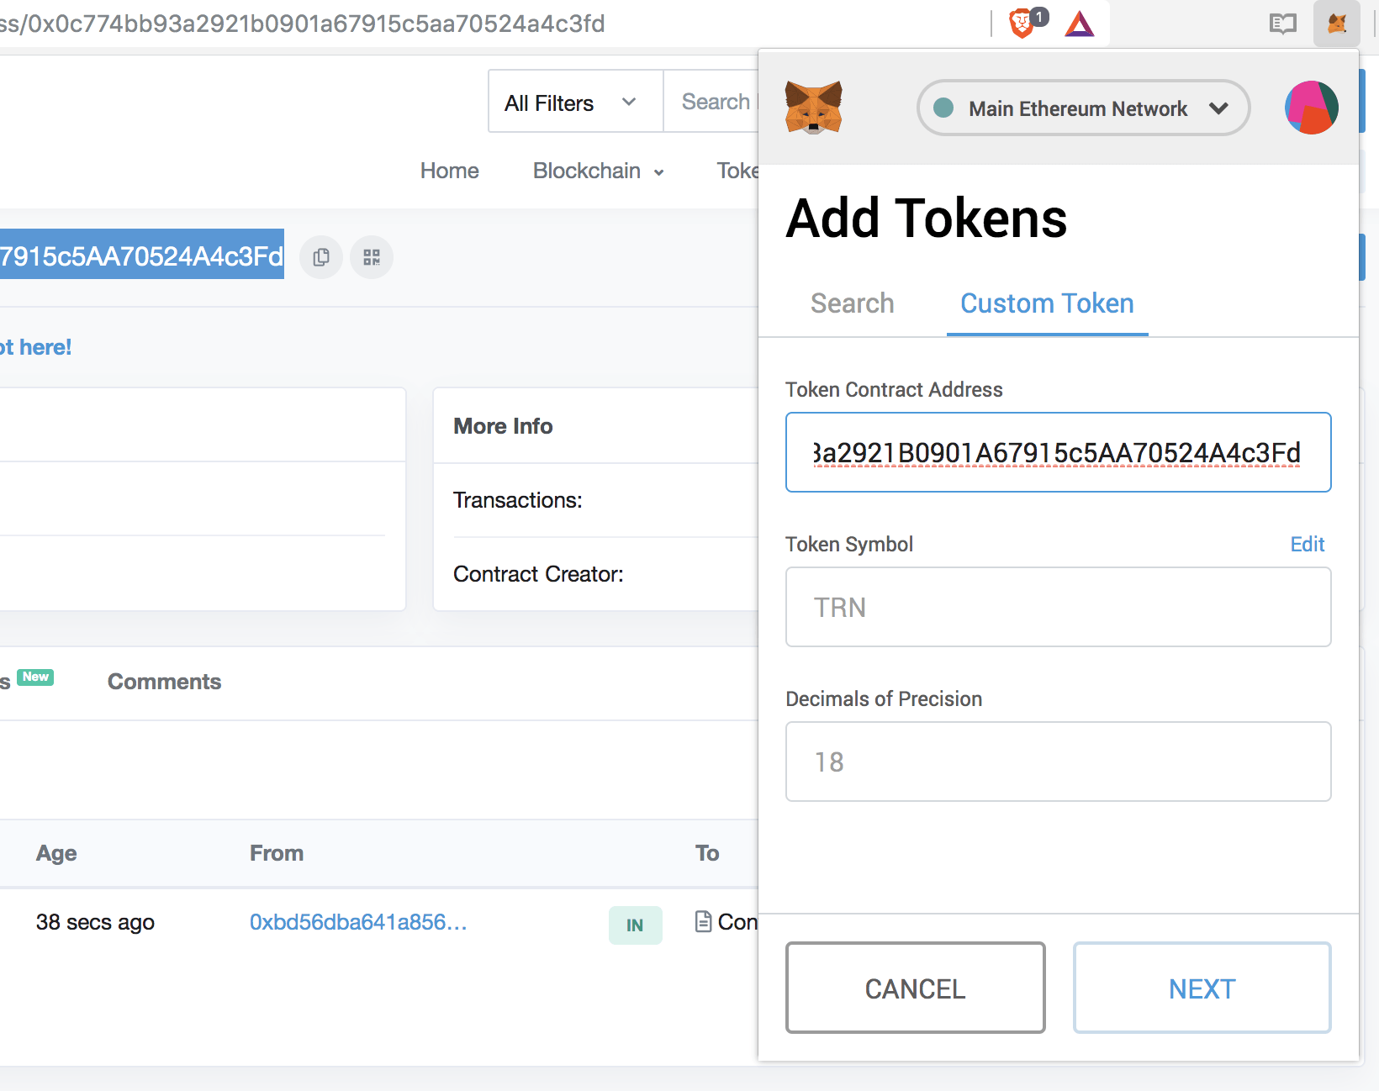Click the '38 secs ago' age cell
The height and width of the screenshot is (1091, 1379).
point(95,922)
